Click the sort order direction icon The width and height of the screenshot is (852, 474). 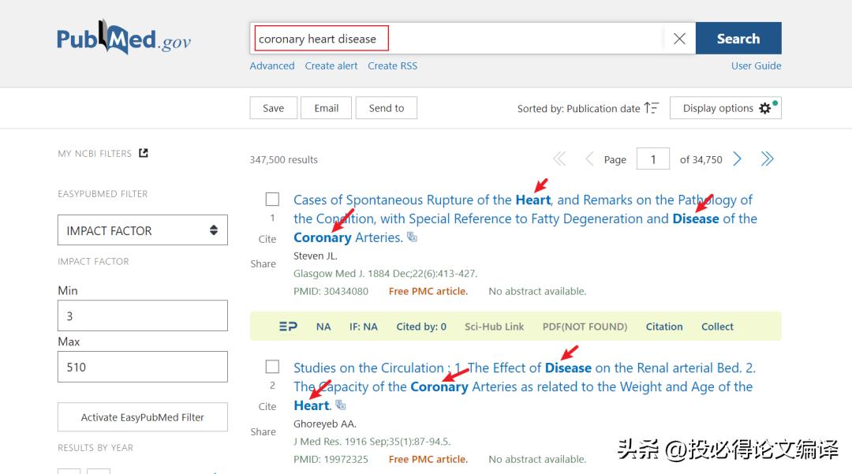pyautogui.click(x=652, y=108)
